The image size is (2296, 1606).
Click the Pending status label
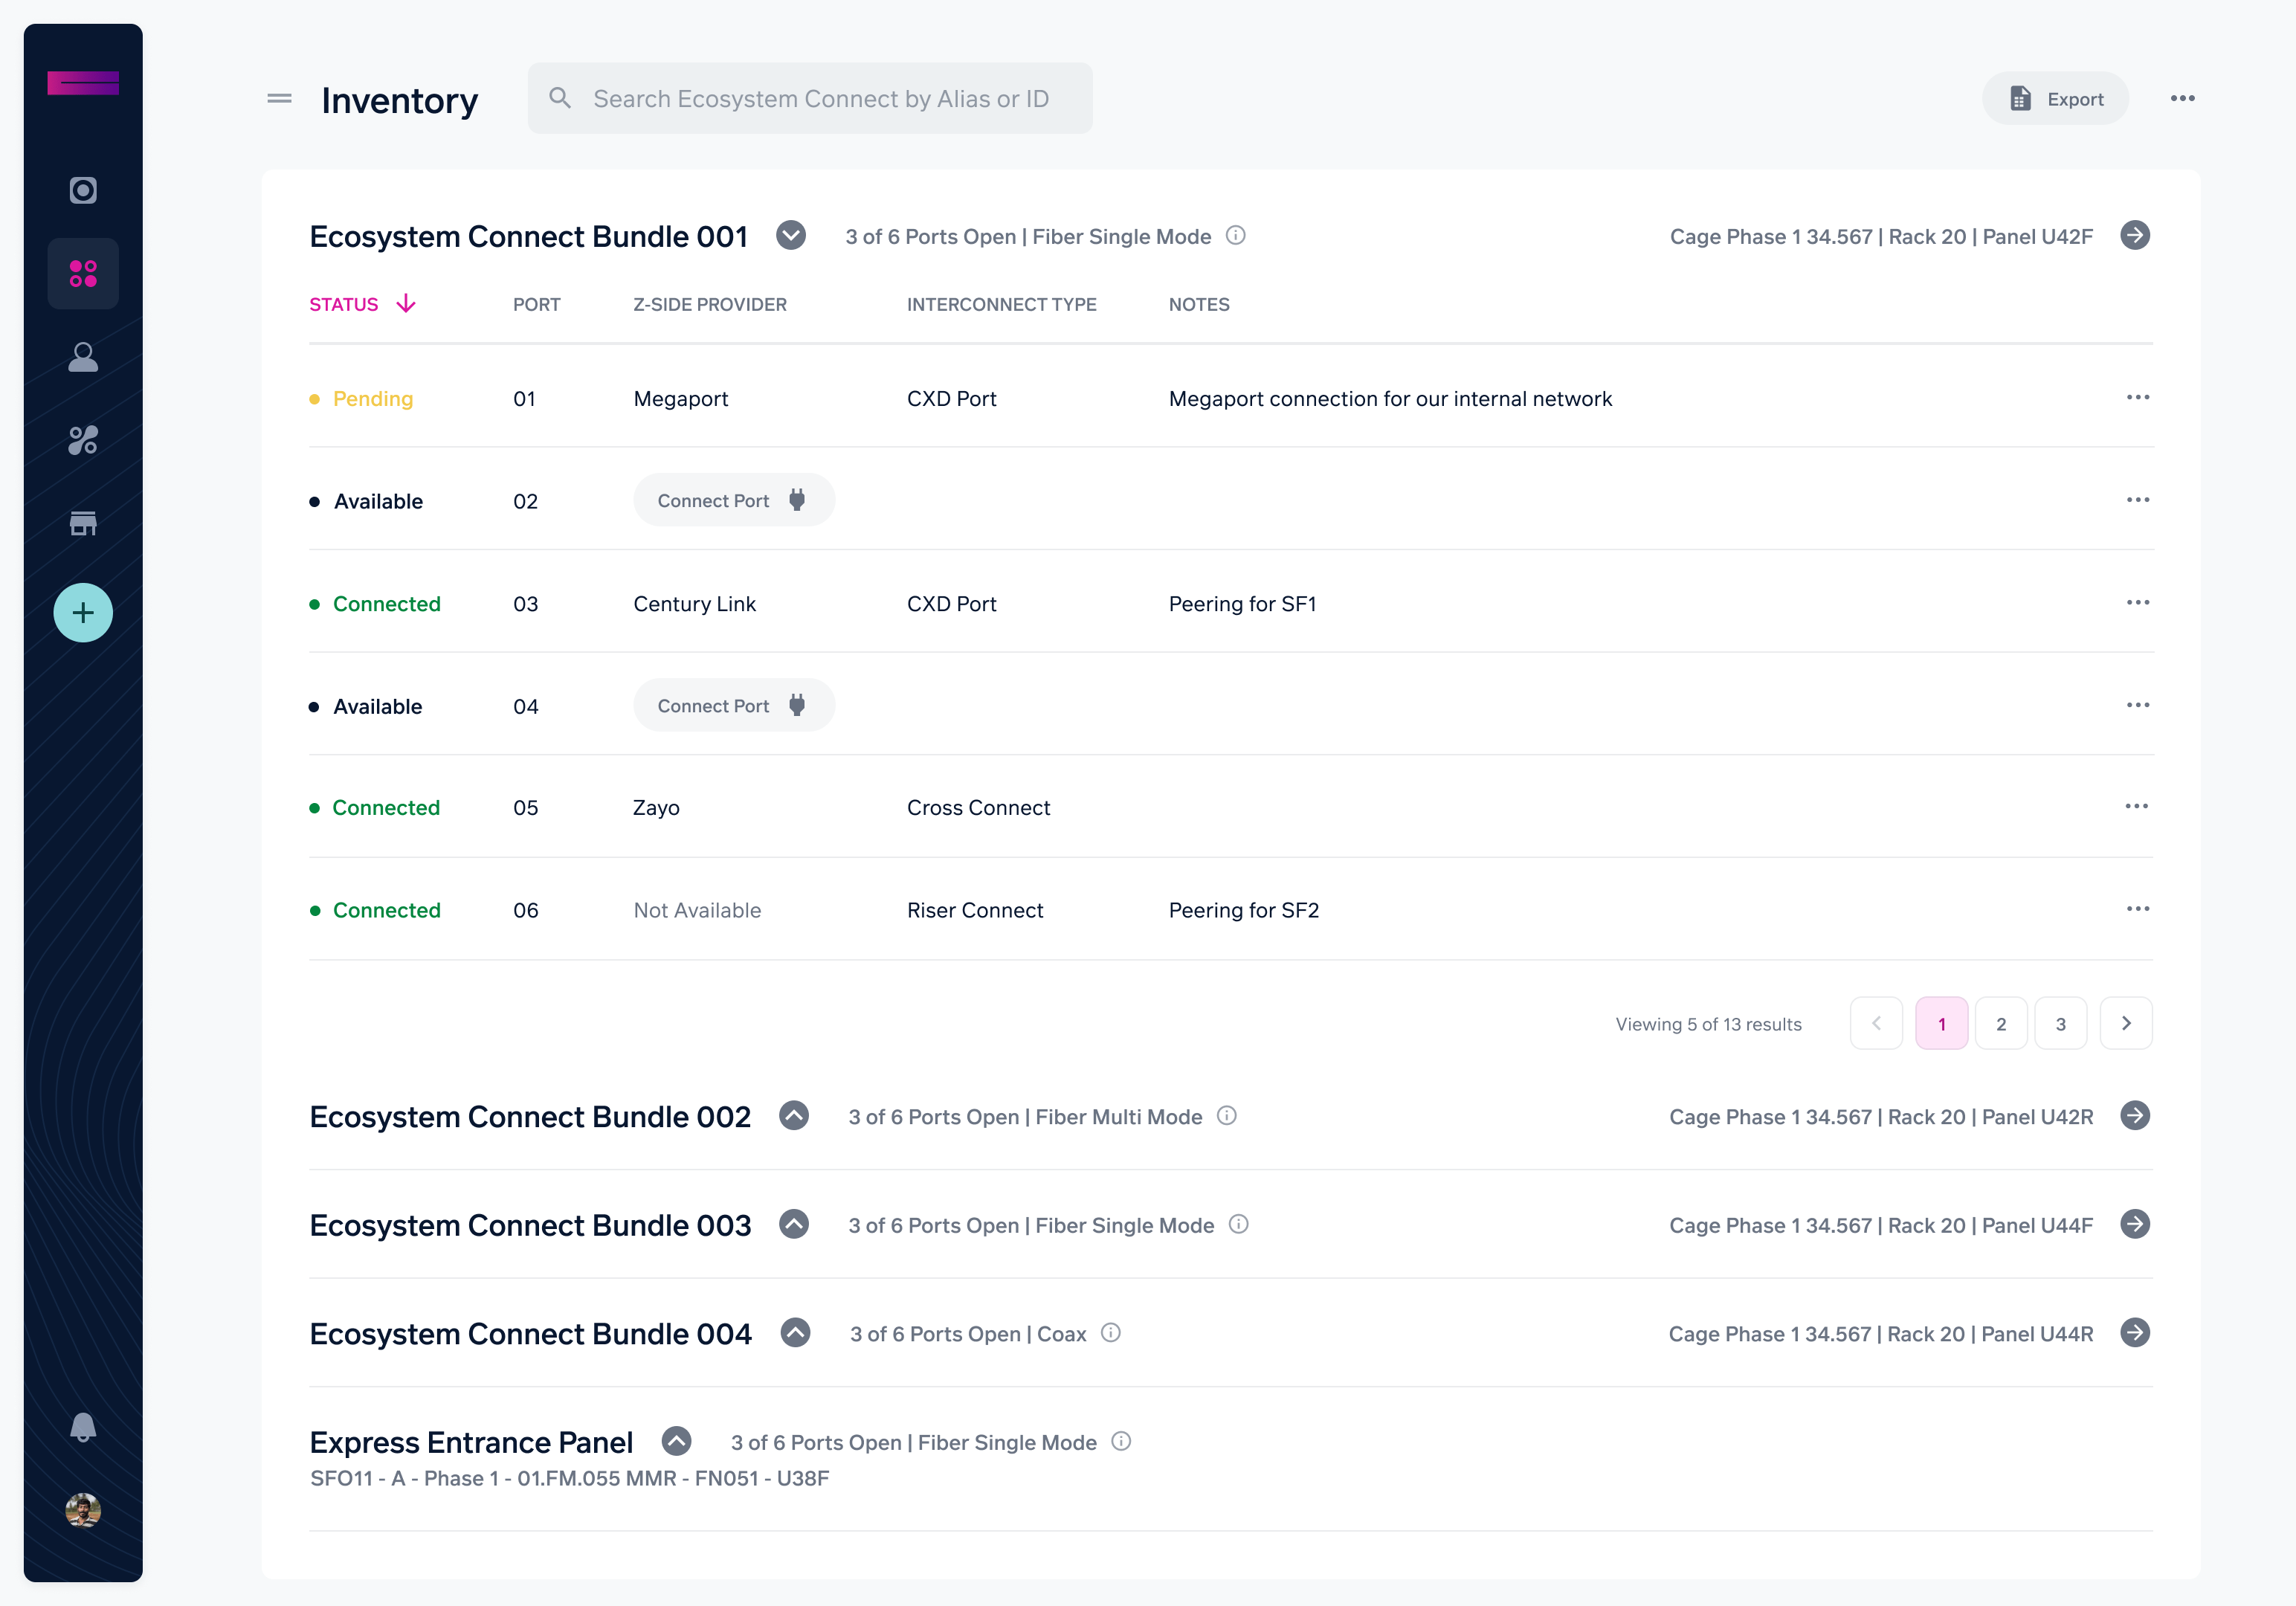point(373,398)
